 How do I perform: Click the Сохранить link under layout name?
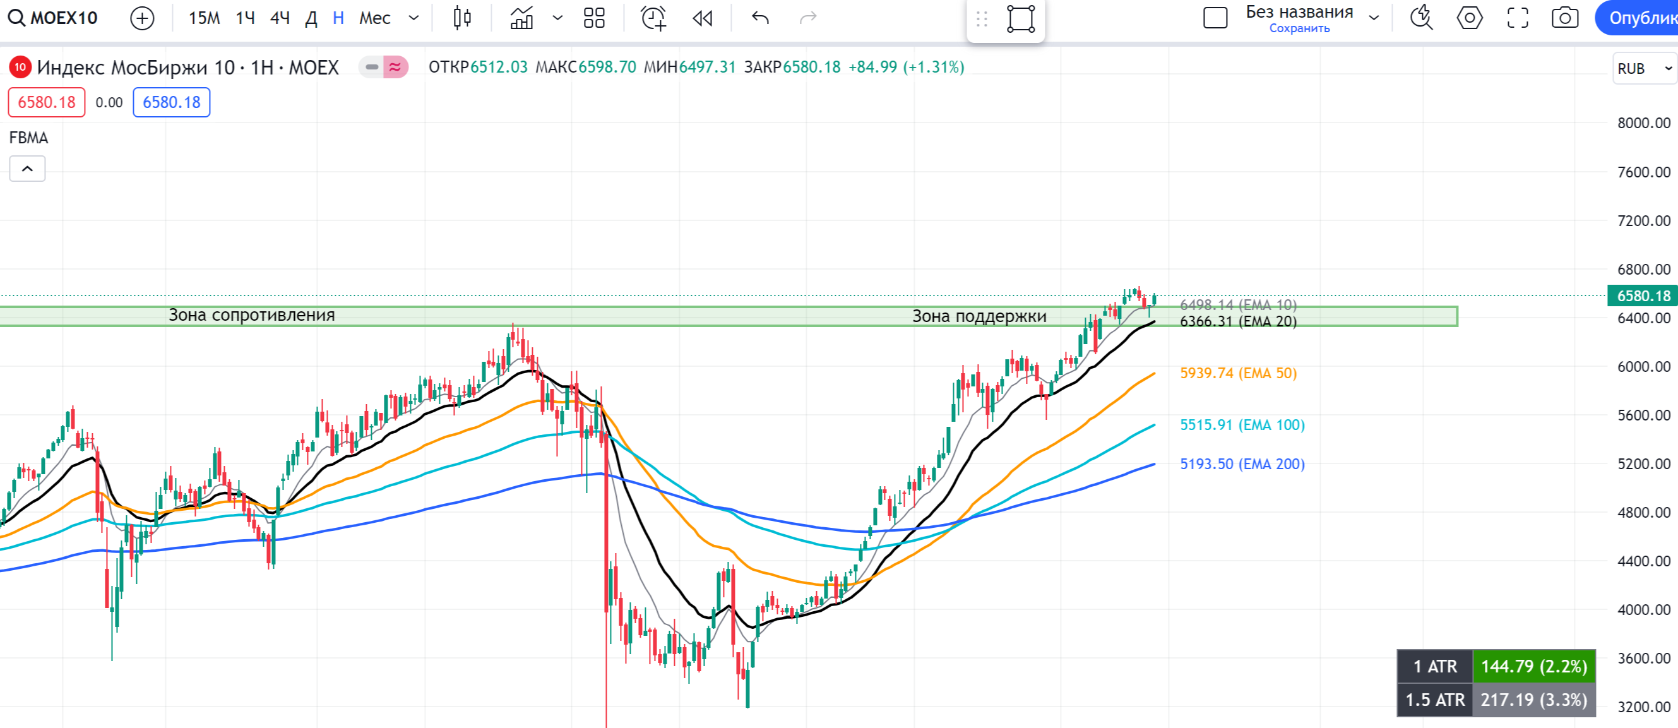pyautogui.click(x=1299, y=28)
